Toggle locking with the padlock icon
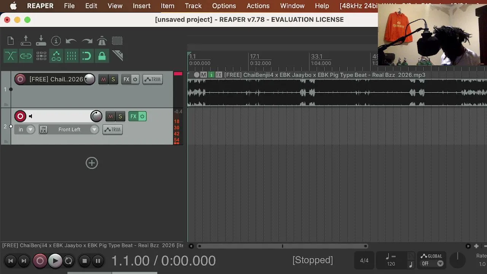 pos(102,56)
